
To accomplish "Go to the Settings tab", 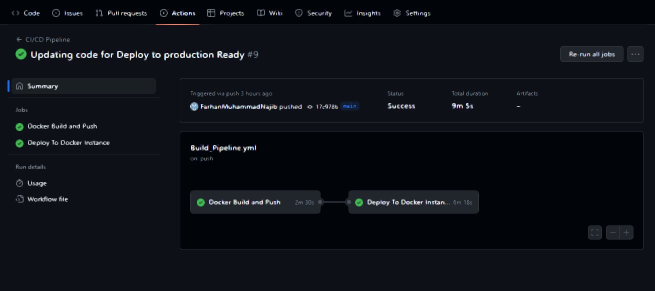I will point(412,13).
